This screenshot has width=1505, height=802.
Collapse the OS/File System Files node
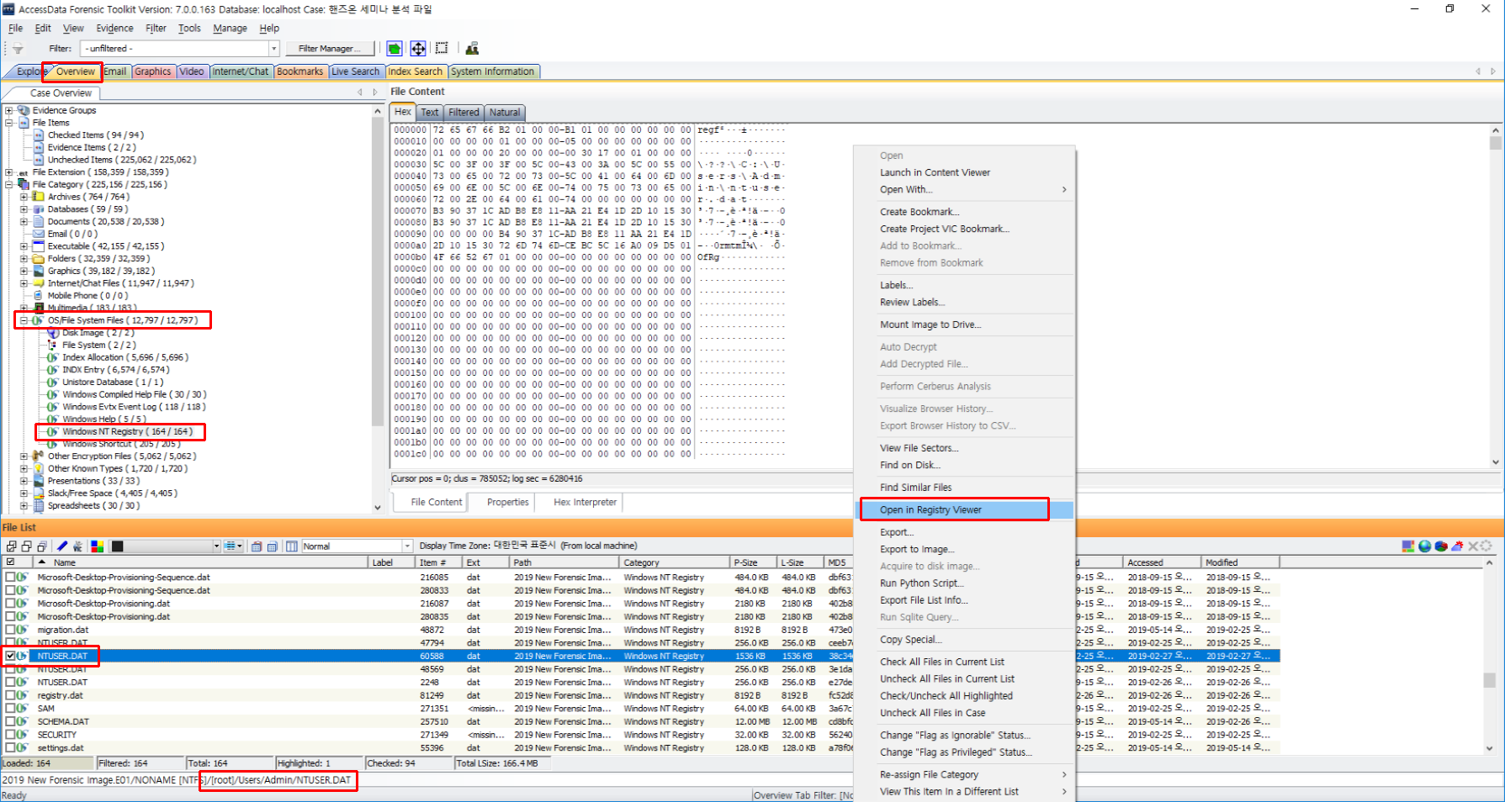24,320
